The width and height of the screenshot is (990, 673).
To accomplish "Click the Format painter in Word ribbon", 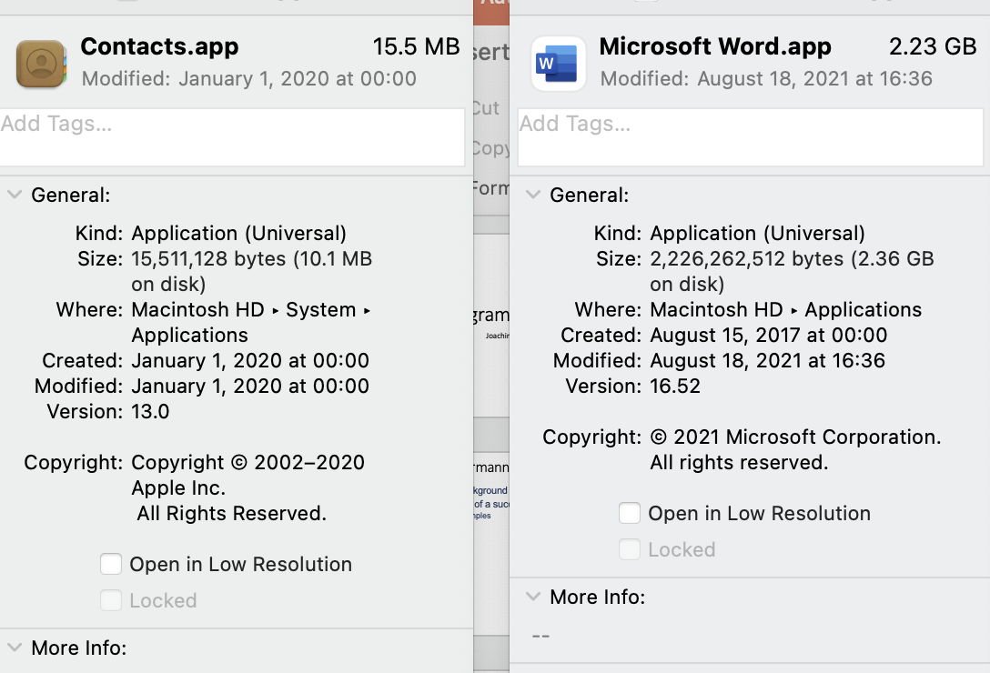I will [x=491, y=188].
